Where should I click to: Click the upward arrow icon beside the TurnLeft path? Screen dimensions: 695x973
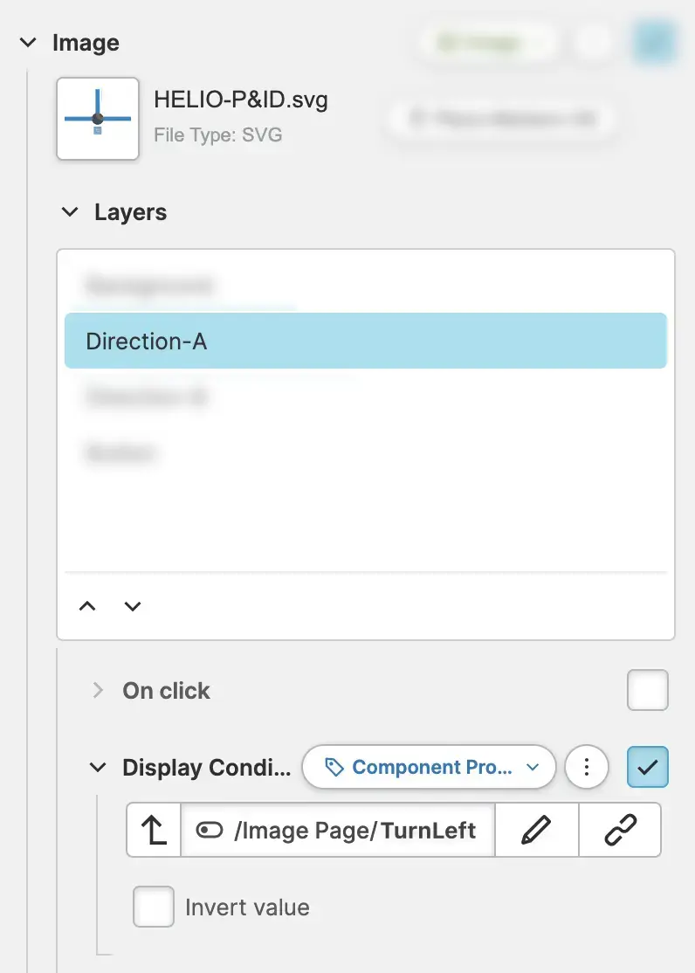(x=154, y=831)
